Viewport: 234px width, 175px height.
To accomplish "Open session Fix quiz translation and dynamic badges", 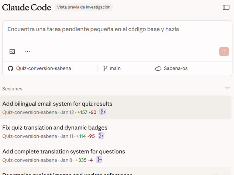I will point(55,128).
